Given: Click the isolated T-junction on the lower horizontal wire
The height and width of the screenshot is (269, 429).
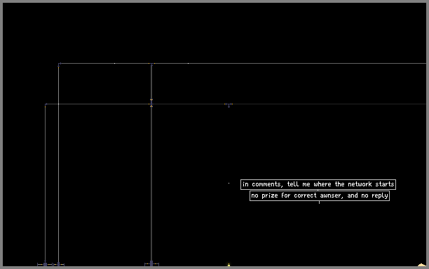Looking at the screenshot, I should (229, 105).
